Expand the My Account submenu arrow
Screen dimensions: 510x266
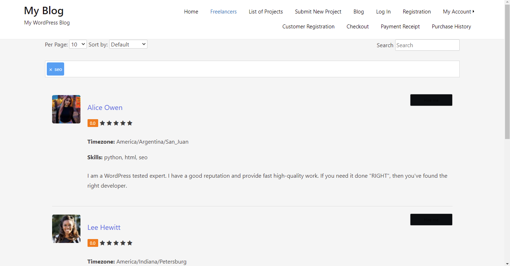pos(473,12)
